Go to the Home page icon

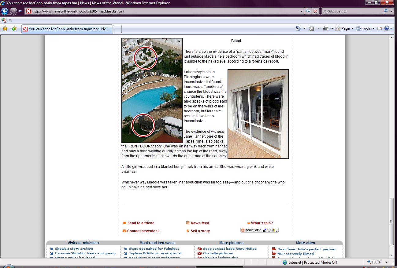(x=298, y=28)
